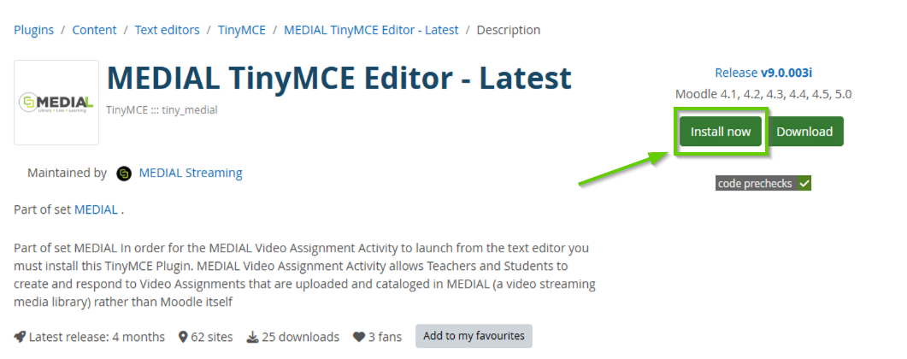Viewport: 907px width, 359px height.
Task: Click the downloads arrow icon
Action: pos(252,337)
